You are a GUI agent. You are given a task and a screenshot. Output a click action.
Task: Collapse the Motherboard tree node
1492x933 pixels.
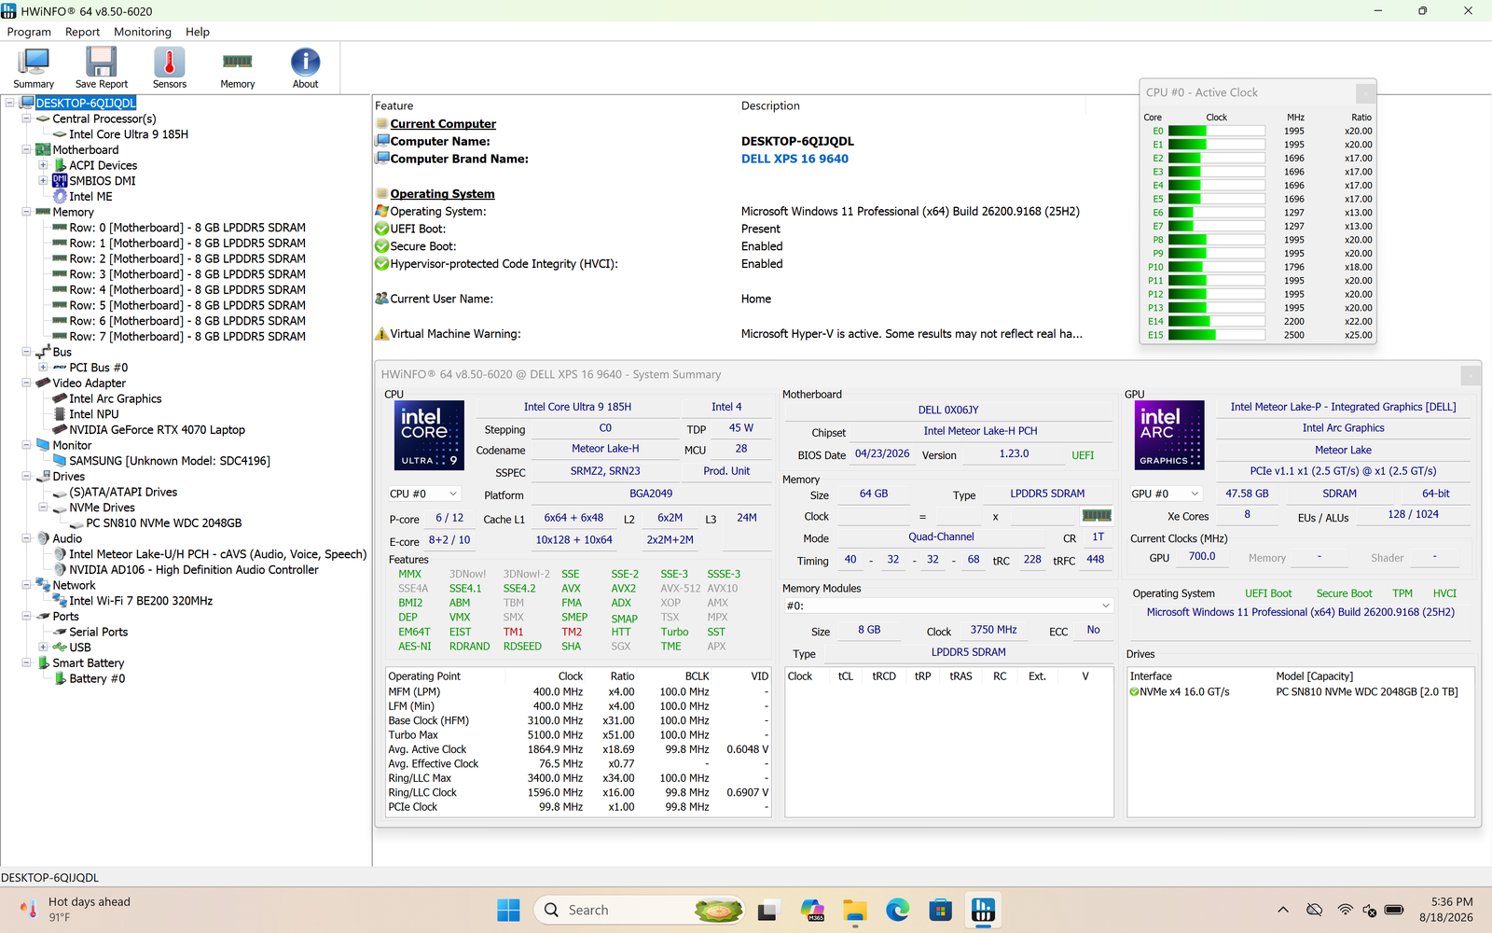click(26, 150)
